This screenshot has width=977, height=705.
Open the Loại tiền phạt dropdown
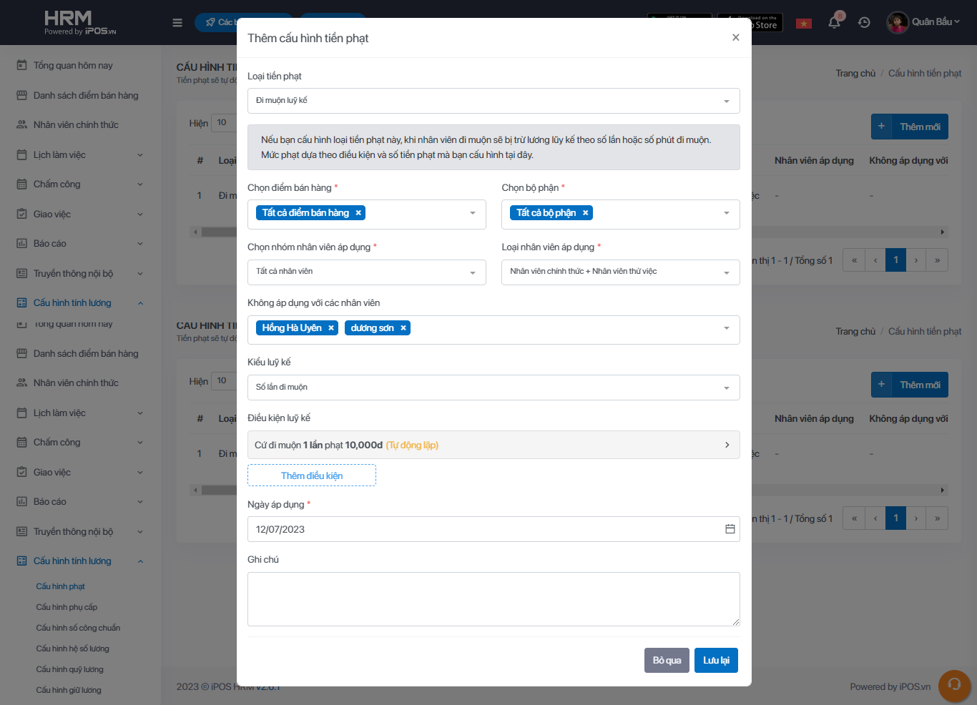pyautogui.click(x=494, y=101)
